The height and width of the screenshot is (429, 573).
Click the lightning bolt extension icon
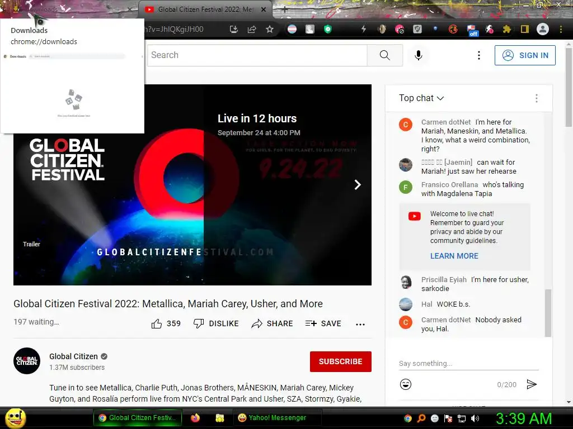click(x=364, y=29)
